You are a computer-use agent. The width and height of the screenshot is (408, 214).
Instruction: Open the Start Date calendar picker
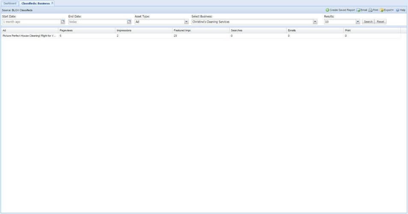63,22
